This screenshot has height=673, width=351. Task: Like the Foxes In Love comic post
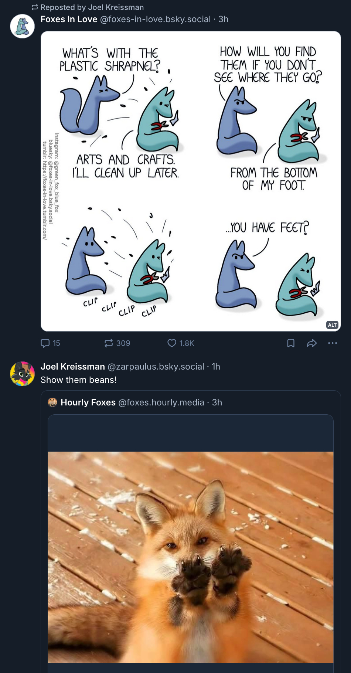[x=172, y=343]
